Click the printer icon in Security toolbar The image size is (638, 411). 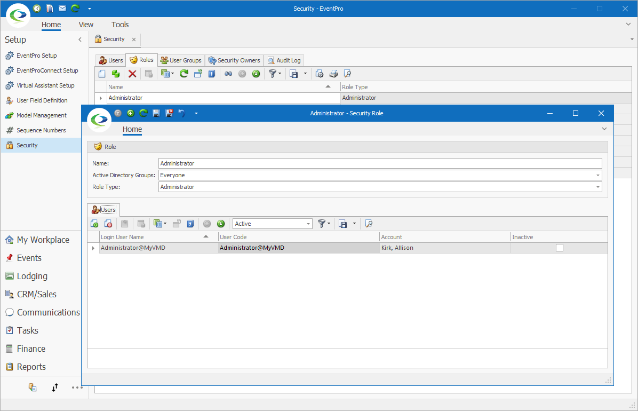(333, 74)
